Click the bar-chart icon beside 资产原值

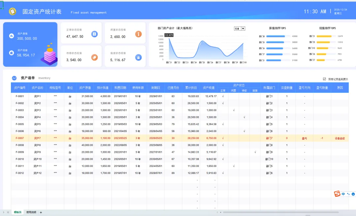click(11, 36)
